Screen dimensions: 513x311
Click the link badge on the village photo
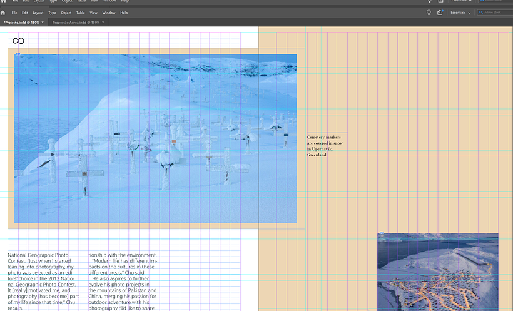pyautogui.click(x=381, y=233)
